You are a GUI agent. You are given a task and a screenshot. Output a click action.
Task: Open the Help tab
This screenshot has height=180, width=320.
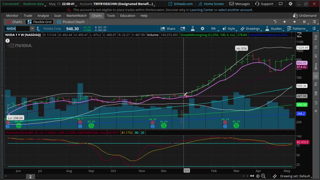coord(144,15)
